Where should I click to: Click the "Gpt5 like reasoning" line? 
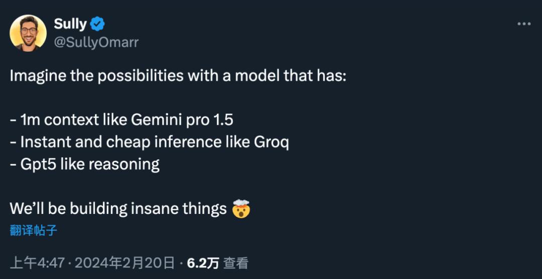(x=85, y=164)
